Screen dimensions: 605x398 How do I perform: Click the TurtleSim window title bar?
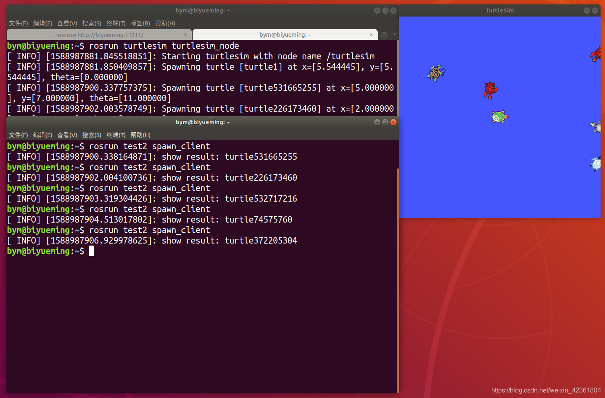pos(500,10)
